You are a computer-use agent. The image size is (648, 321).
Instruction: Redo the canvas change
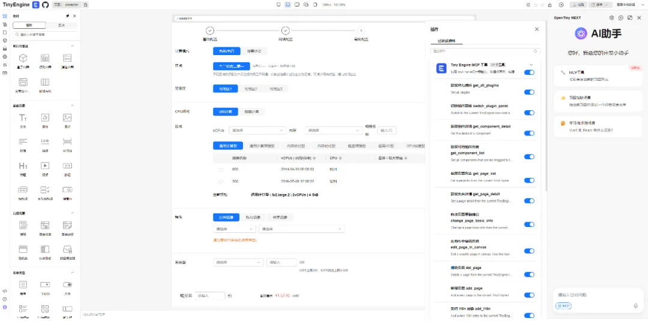click(542, 5)
